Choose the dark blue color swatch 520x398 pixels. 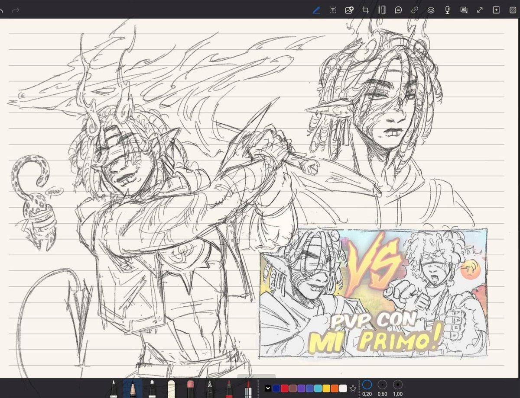click(x=276, y=388)
